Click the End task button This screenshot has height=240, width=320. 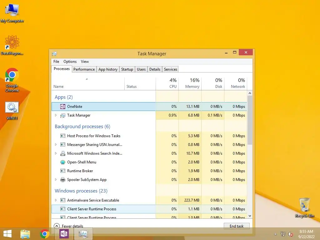point(237,226)
